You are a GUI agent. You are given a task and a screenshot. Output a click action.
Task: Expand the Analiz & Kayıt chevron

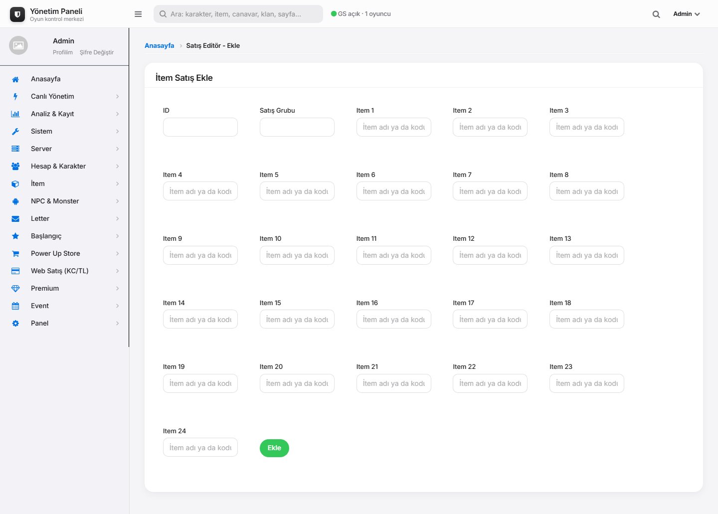(x=118, y=114)
